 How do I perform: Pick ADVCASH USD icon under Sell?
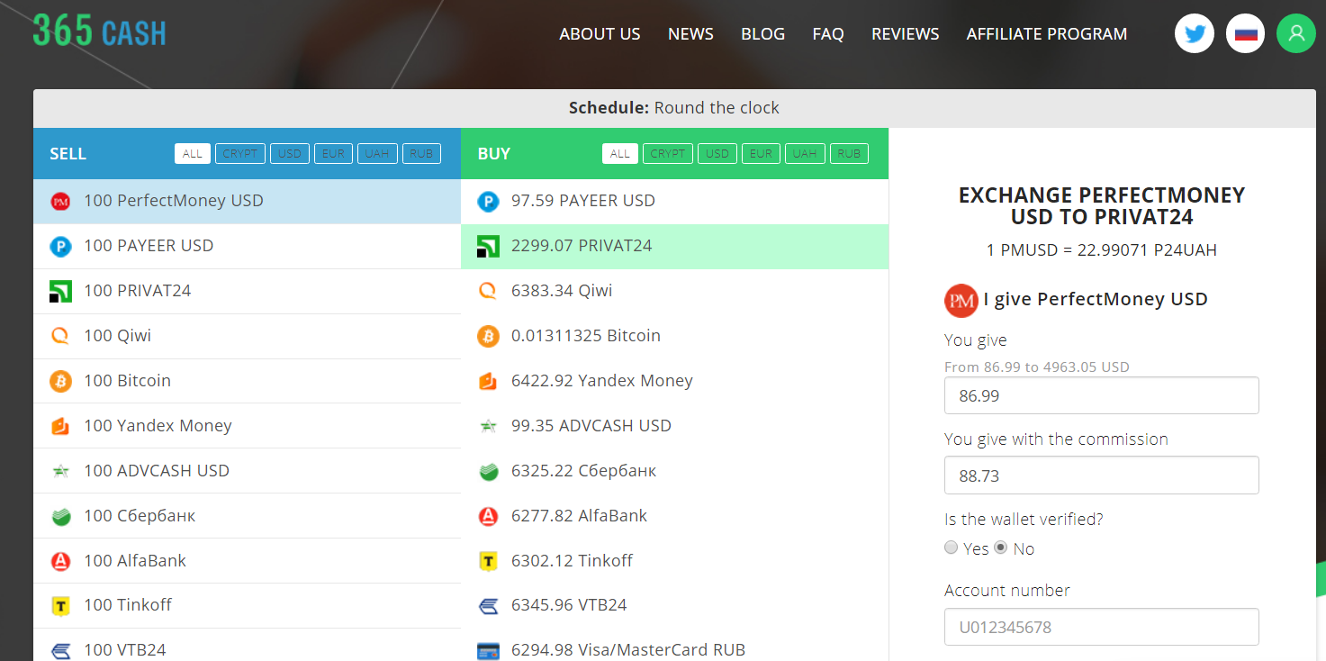click(60, 471)
